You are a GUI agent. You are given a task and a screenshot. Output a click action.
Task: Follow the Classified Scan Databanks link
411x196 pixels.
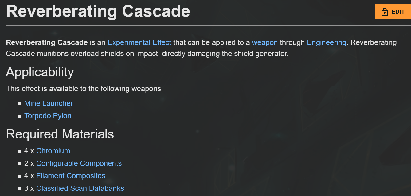point(80,188)
